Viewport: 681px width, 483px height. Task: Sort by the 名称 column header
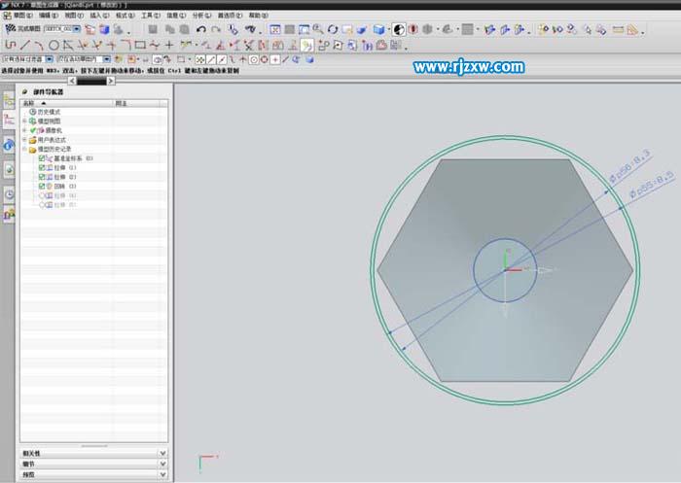click(x=27, y=102)
